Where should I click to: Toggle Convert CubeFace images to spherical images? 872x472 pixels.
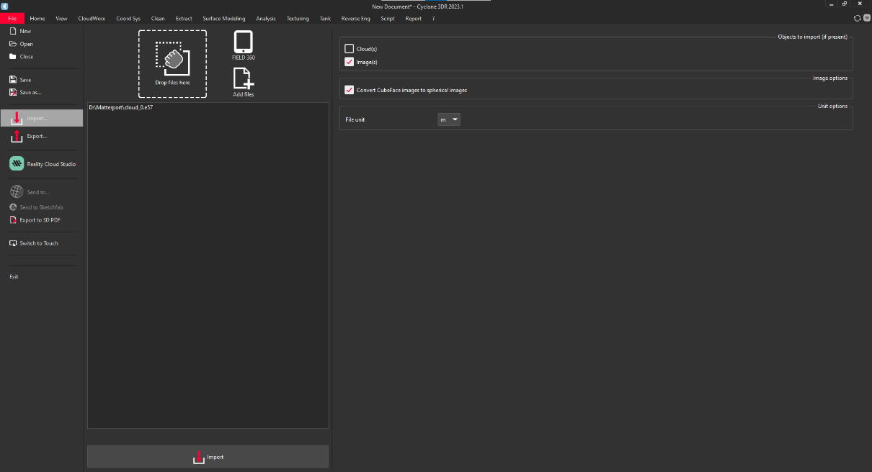coord(350,90)
